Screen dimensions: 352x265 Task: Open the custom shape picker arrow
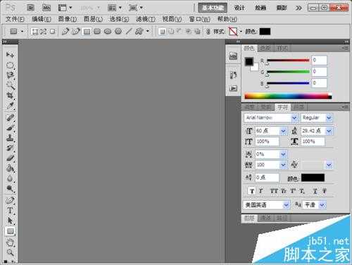pos(148,31)
